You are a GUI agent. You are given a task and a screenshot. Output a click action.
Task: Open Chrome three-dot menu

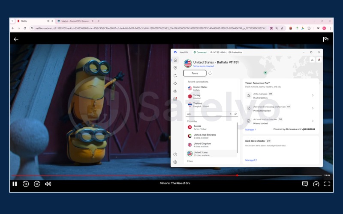click(330, 28)
